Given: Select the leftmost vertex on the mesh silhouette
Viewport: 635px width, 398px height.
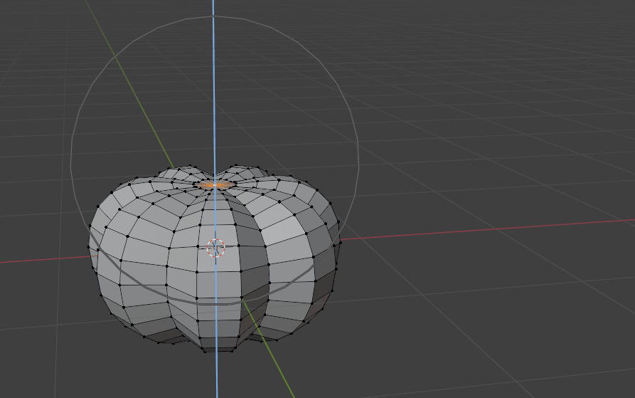Looking at the screenshot, I should pyautogui.click(x=88, y=247).
